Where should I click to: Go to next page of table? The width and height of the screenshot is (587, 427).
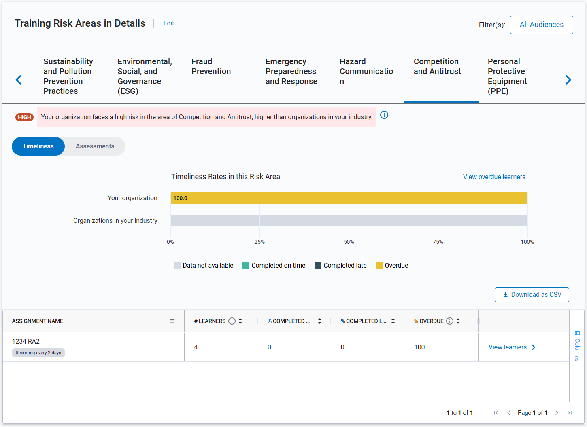[x=557, y=413]
